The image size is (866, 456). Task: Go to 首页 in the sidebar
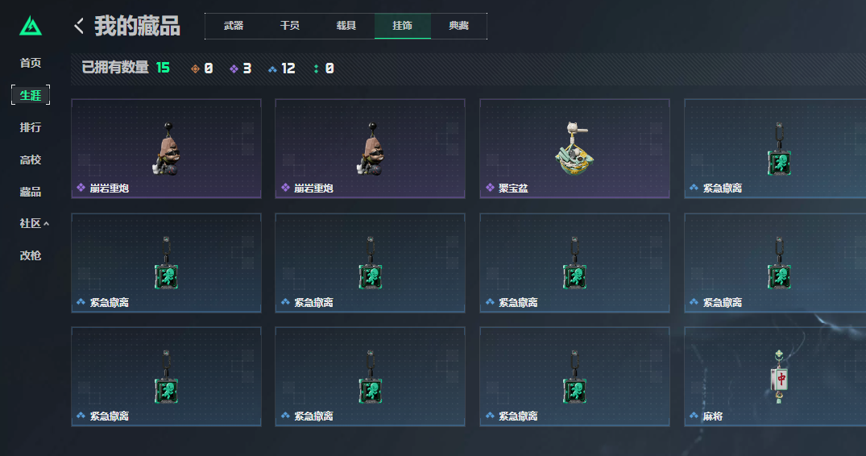(31, 63)
